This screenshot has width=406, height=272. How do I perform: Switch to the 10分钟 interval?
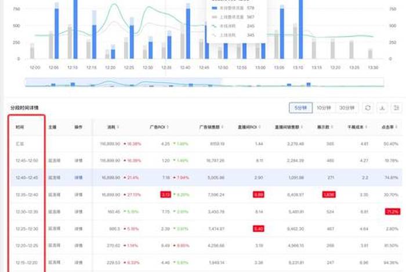point(324,108)
